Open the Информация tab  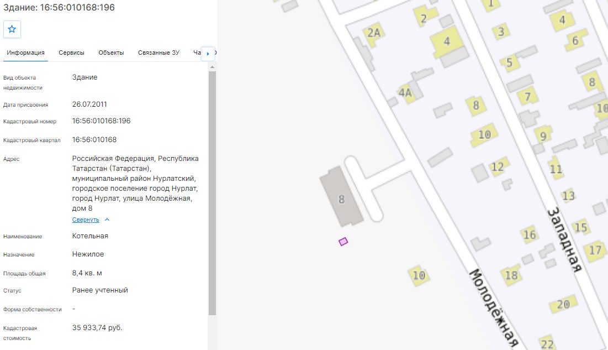point(25,53)
